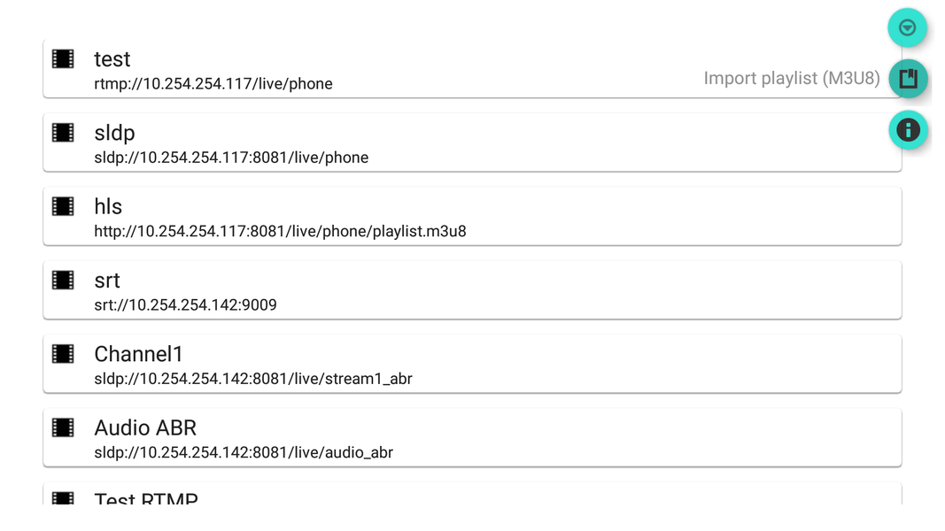This screenshot has width=945, height=531.
Task: Click the film icon beside Audio ABR
Action: pyautogui.click(x=63, y=427)
